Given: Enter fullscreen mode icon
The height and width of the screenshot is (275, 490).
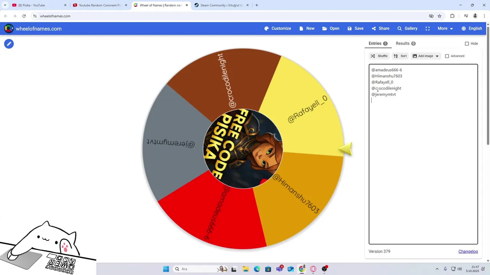Looking at the screenshot, I should click(x=428, y=29).
